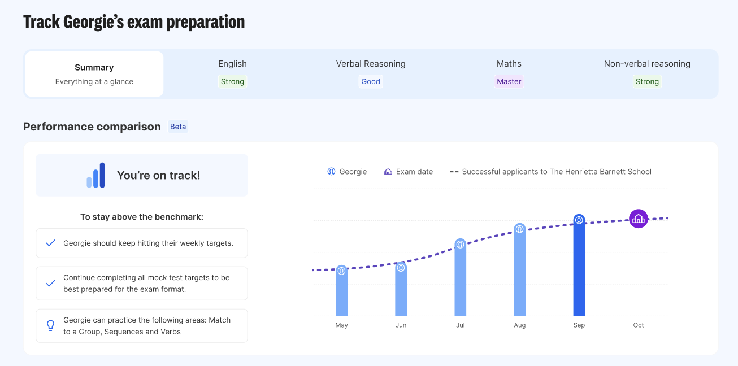Click the September bar in the chart

[x=579, y=271]
